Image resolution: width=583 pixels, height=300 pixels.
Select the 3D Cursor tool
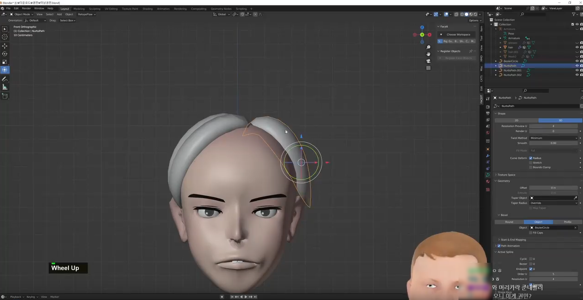5,37
